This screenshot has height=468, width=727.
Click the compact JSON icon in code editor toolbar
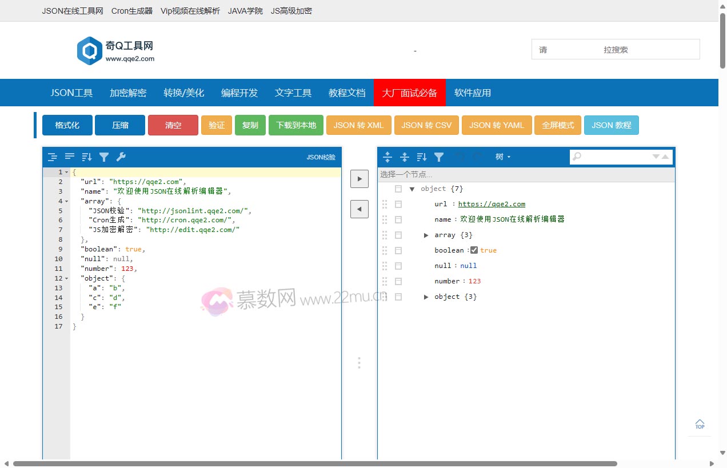[70, 157]
